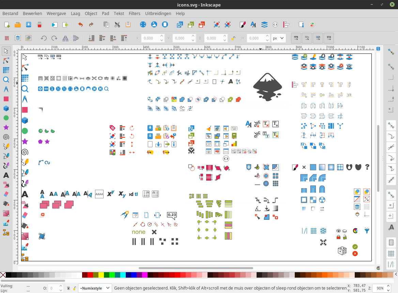Open Align and Distribute dialog icon
This screenshot has height=293, width=398.
(x=286, y=25)
